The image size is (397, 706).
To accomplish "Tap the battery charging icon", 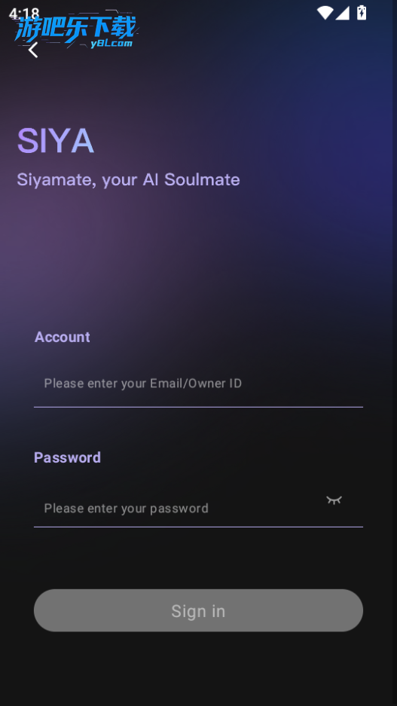I will pyautogui.click(x=362, y=13).
